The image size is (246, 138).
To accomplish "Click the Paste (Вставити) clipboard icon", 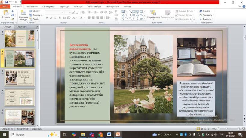I will pyautogui.click(x=5, y=13).
